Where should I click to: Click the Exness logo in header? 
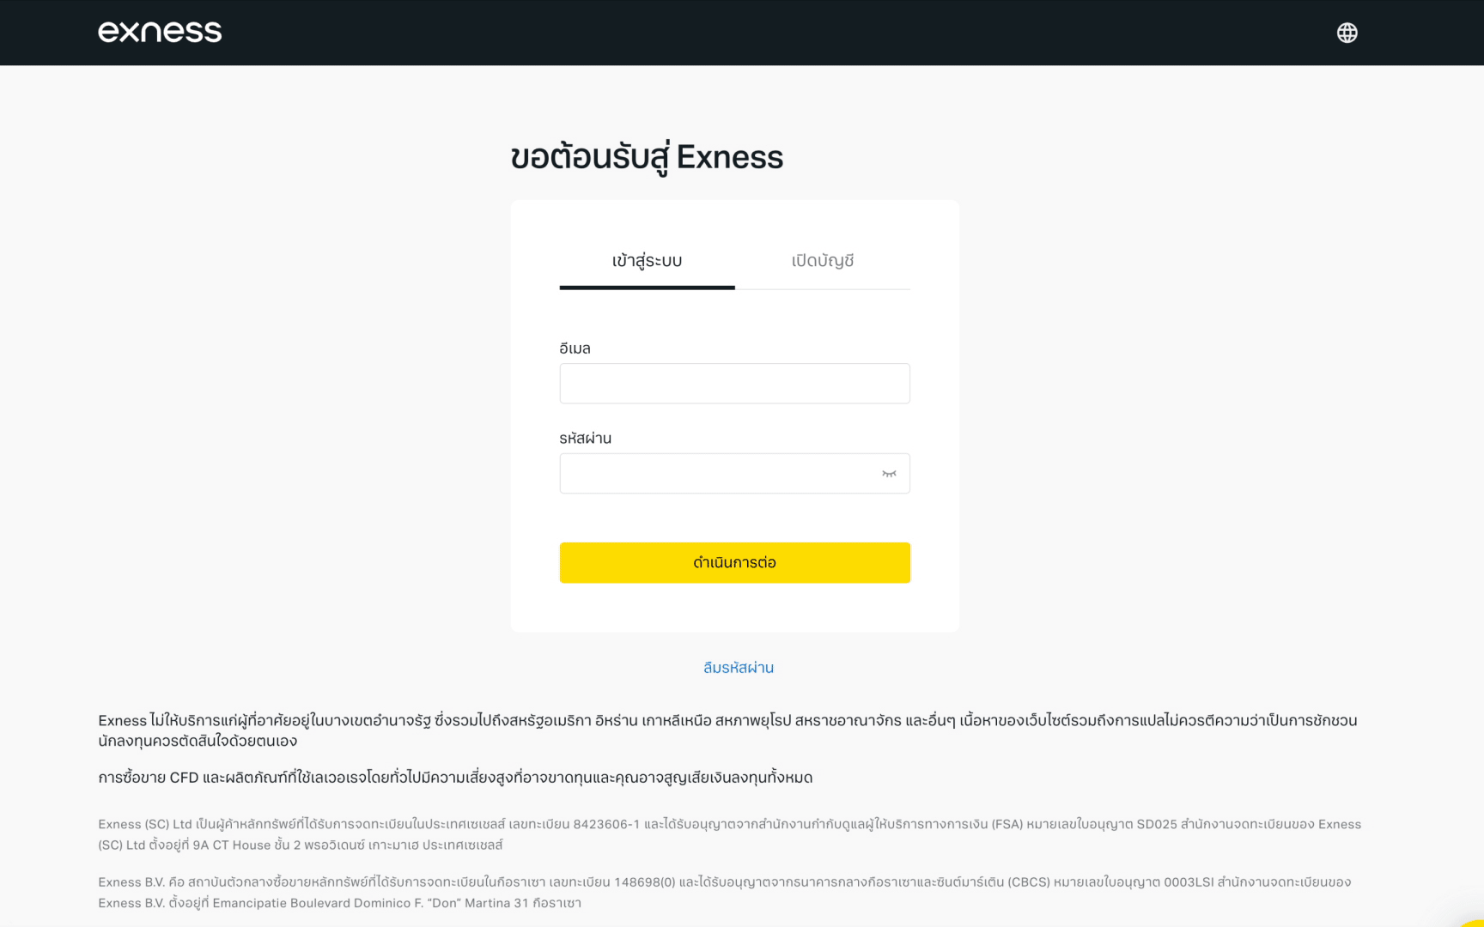tap(160, 33)
